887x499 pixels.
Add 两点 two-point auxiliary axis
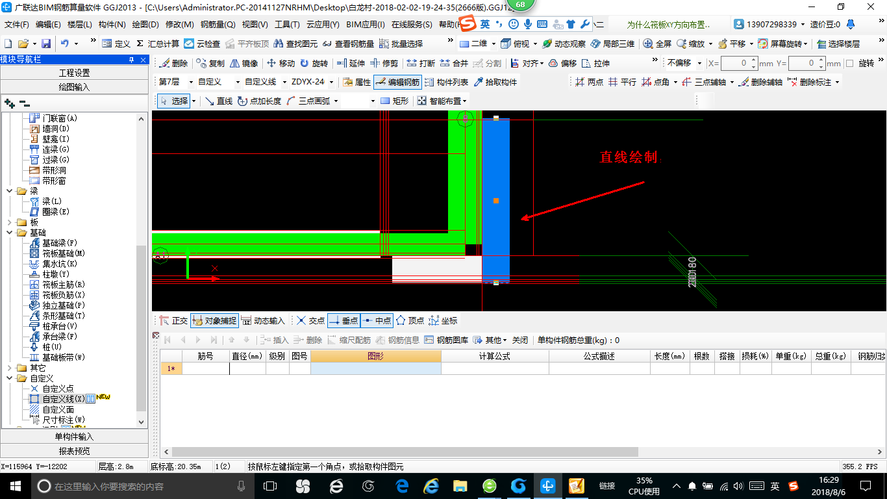[x=590, y=83]
